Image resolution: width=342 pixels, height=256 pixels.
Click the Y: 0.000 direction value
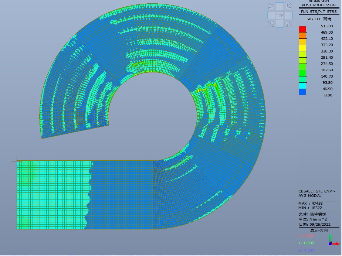(x=306, y=243)
